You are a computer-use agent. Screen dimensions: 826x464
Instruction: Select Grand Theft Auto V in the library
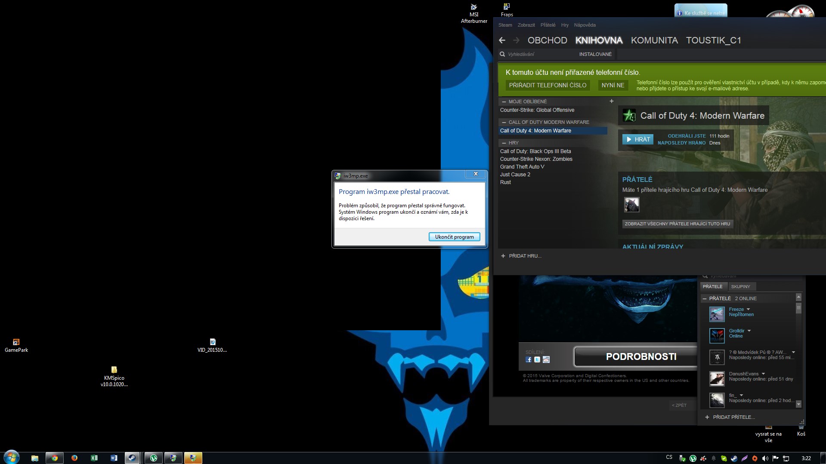[522, 167]
